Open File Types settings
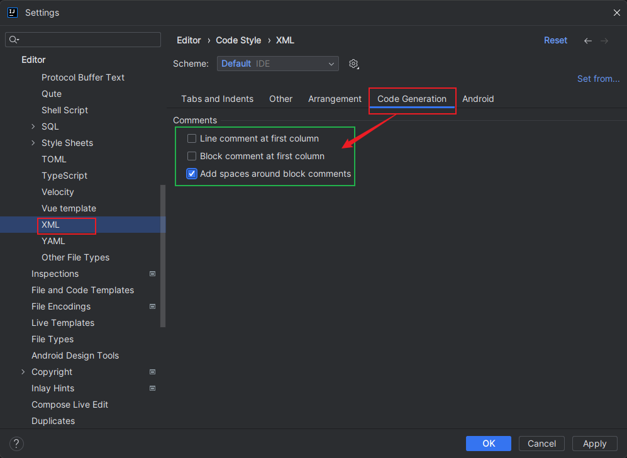This screenshot has width=627, height=458. tap(52, 340)
